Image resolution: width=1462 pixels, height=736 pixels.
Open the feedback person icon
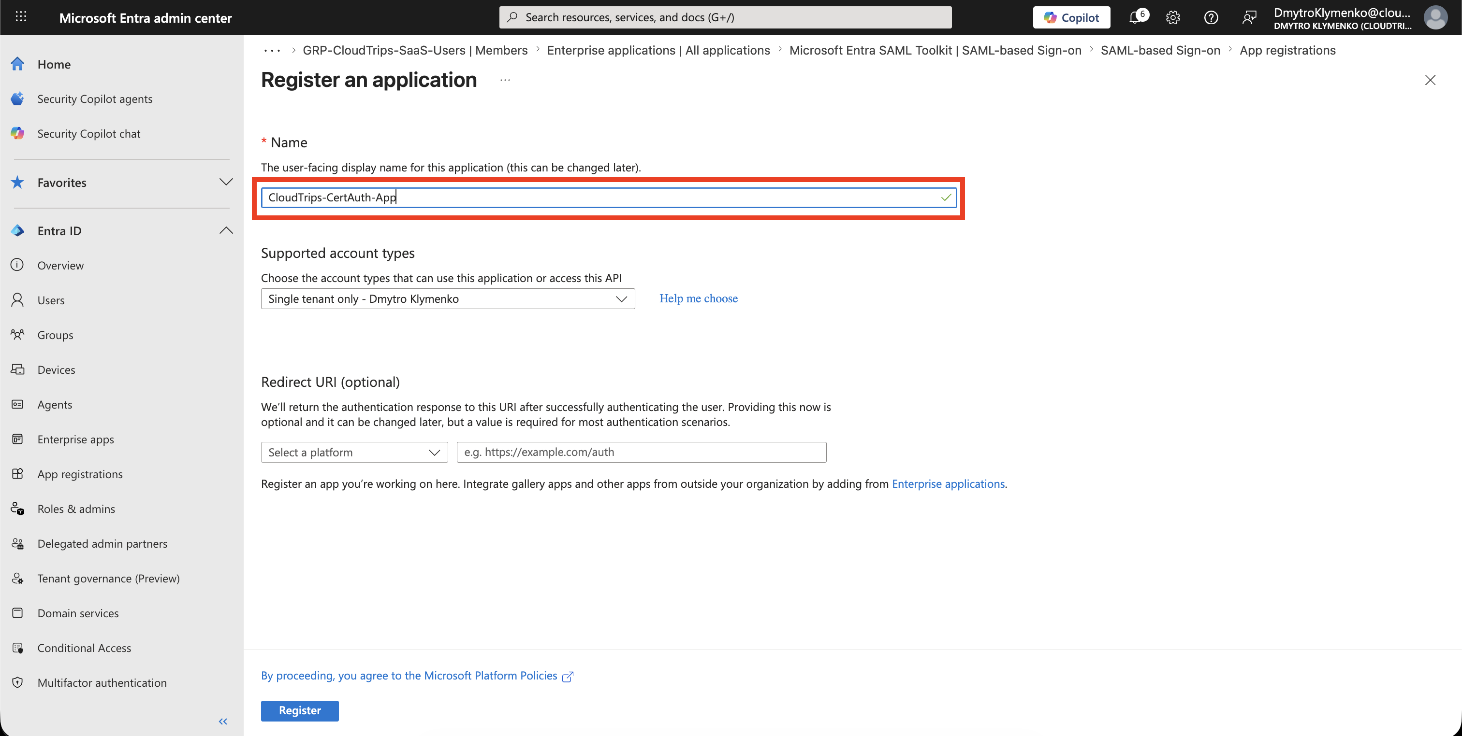(x=1249, y=17)
